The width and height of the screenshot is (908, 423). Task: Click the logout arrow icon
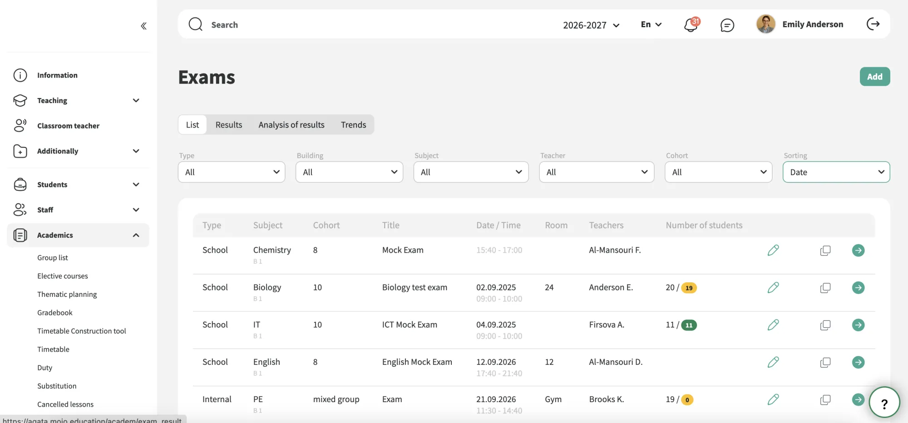[873, 24]
